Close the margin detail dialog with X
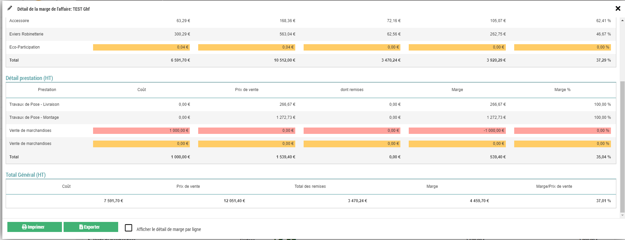The height and width of the screenshot is (240, 625). coord(618,8)
